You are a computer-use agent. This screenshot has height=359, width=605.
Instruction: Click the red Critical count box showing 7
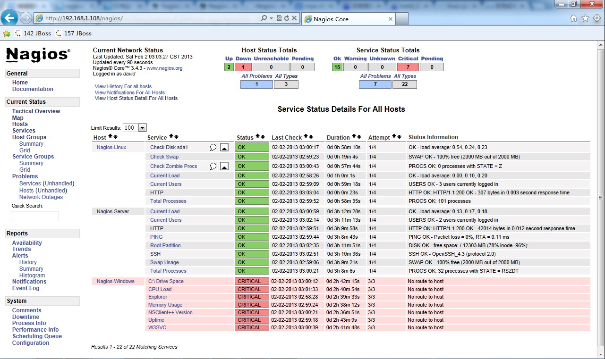point(408,67)
